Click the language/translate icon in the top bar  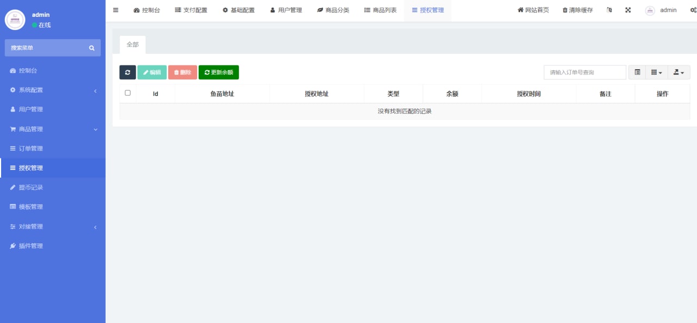coord(609,10)
